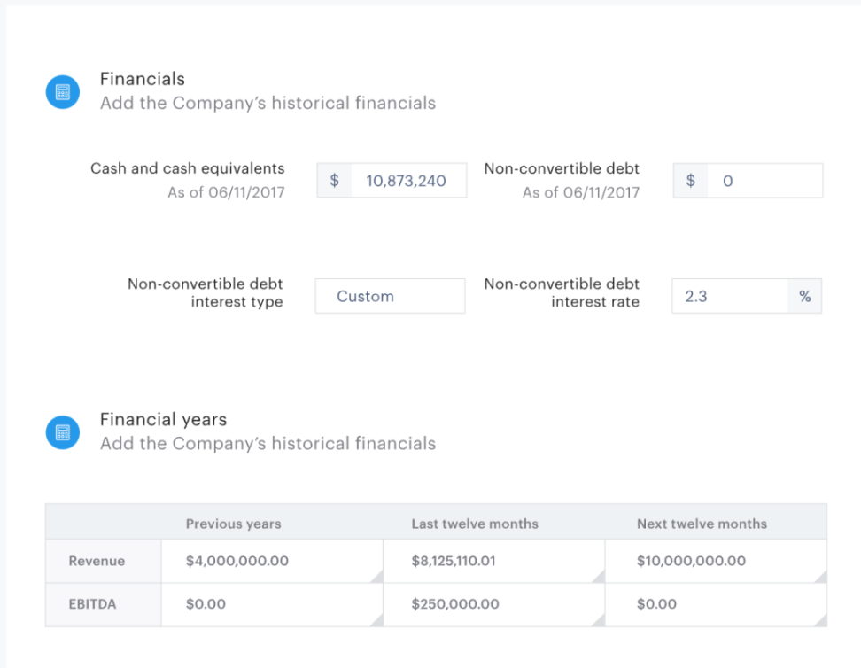Image resolution: width=861 pixels, height=668 pixels.
Task: Edit the interest rate 2.3 field
Action: coord(729,297)
